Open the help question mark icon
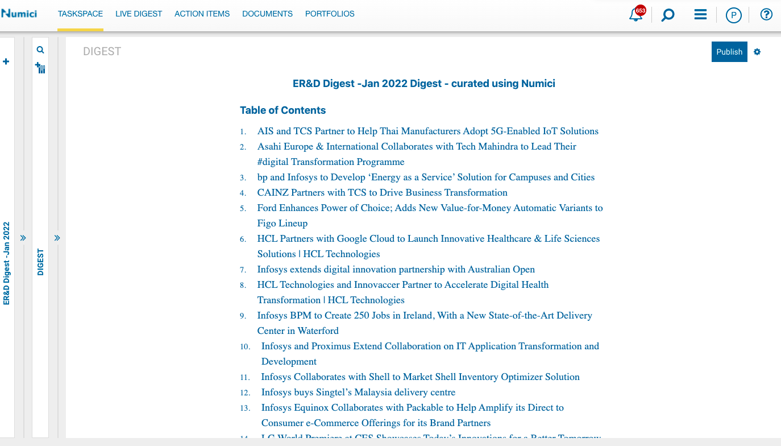 [766, 14]
